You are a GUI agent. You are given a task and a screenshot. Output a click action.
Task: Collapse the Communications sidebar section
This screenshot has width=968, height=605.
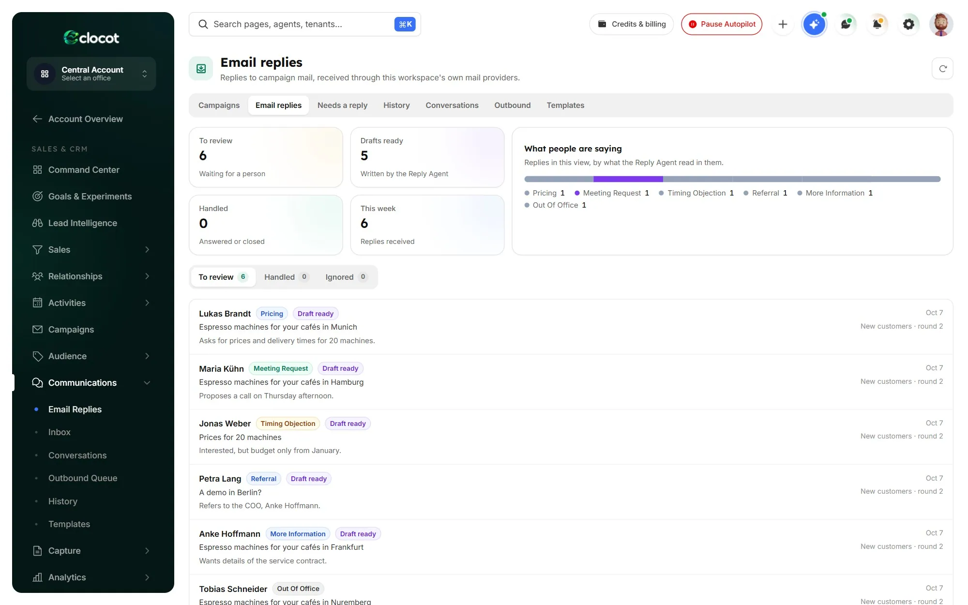(x=91, y=383)
